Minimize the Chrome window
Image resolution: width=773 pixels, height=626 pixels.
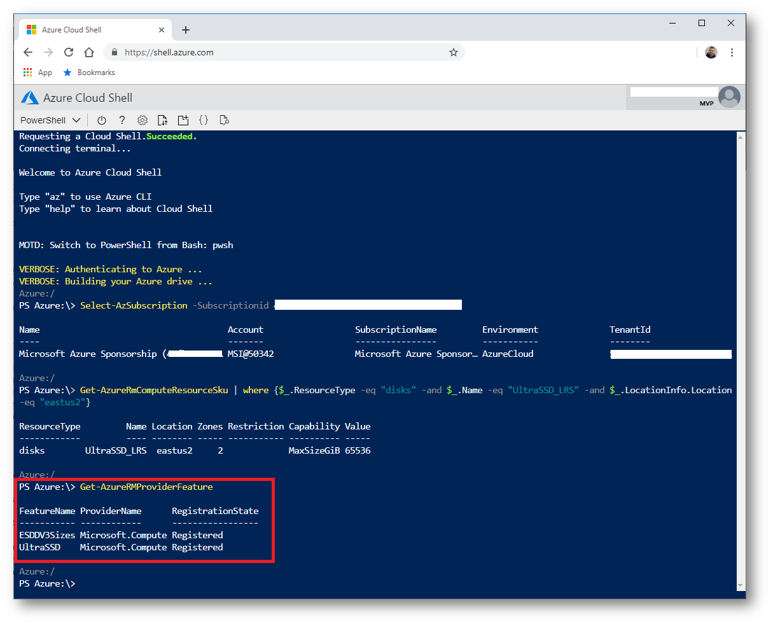click(672, 23)
